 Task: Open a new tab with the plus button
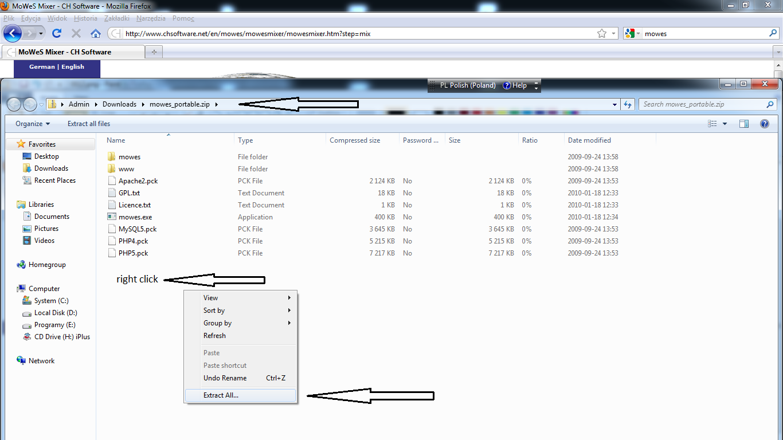(154, 52)
